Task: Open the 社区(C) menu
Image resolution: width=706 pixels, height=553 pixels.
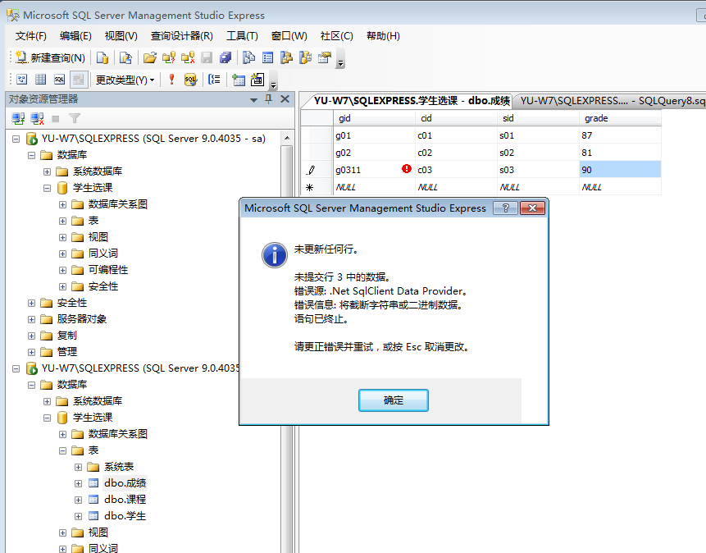Action: coord(337,36)
